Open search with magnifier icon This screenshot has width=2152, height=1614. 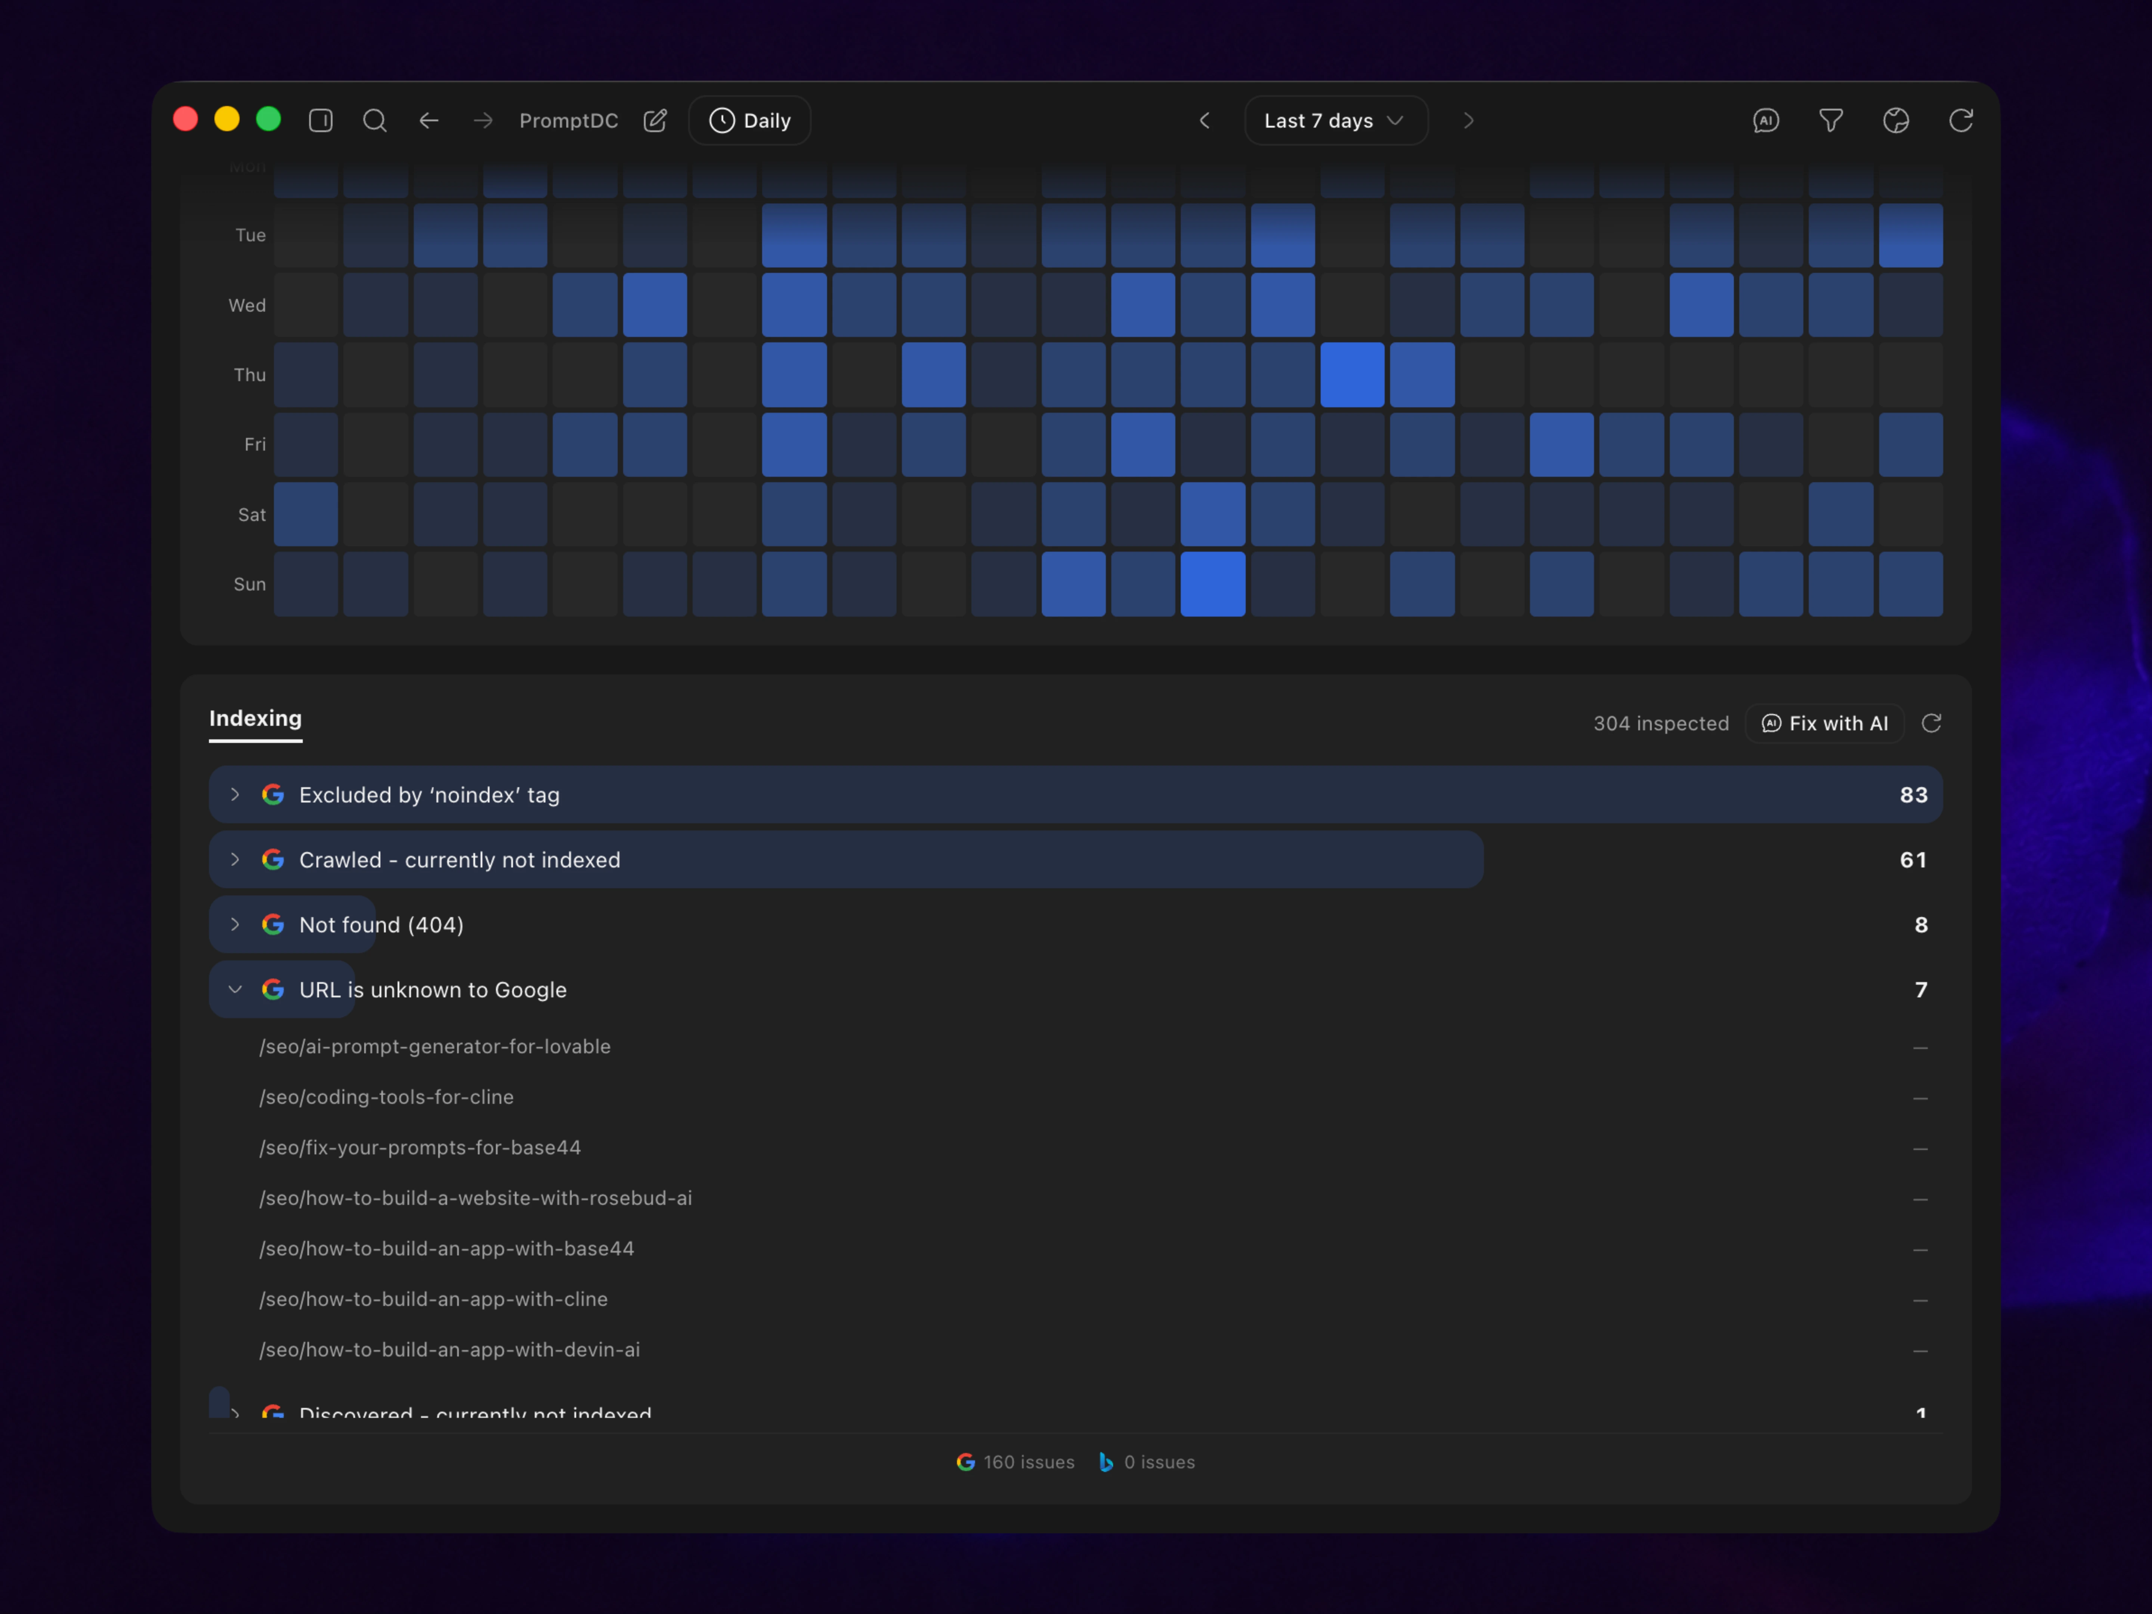[x=375, y=121]
